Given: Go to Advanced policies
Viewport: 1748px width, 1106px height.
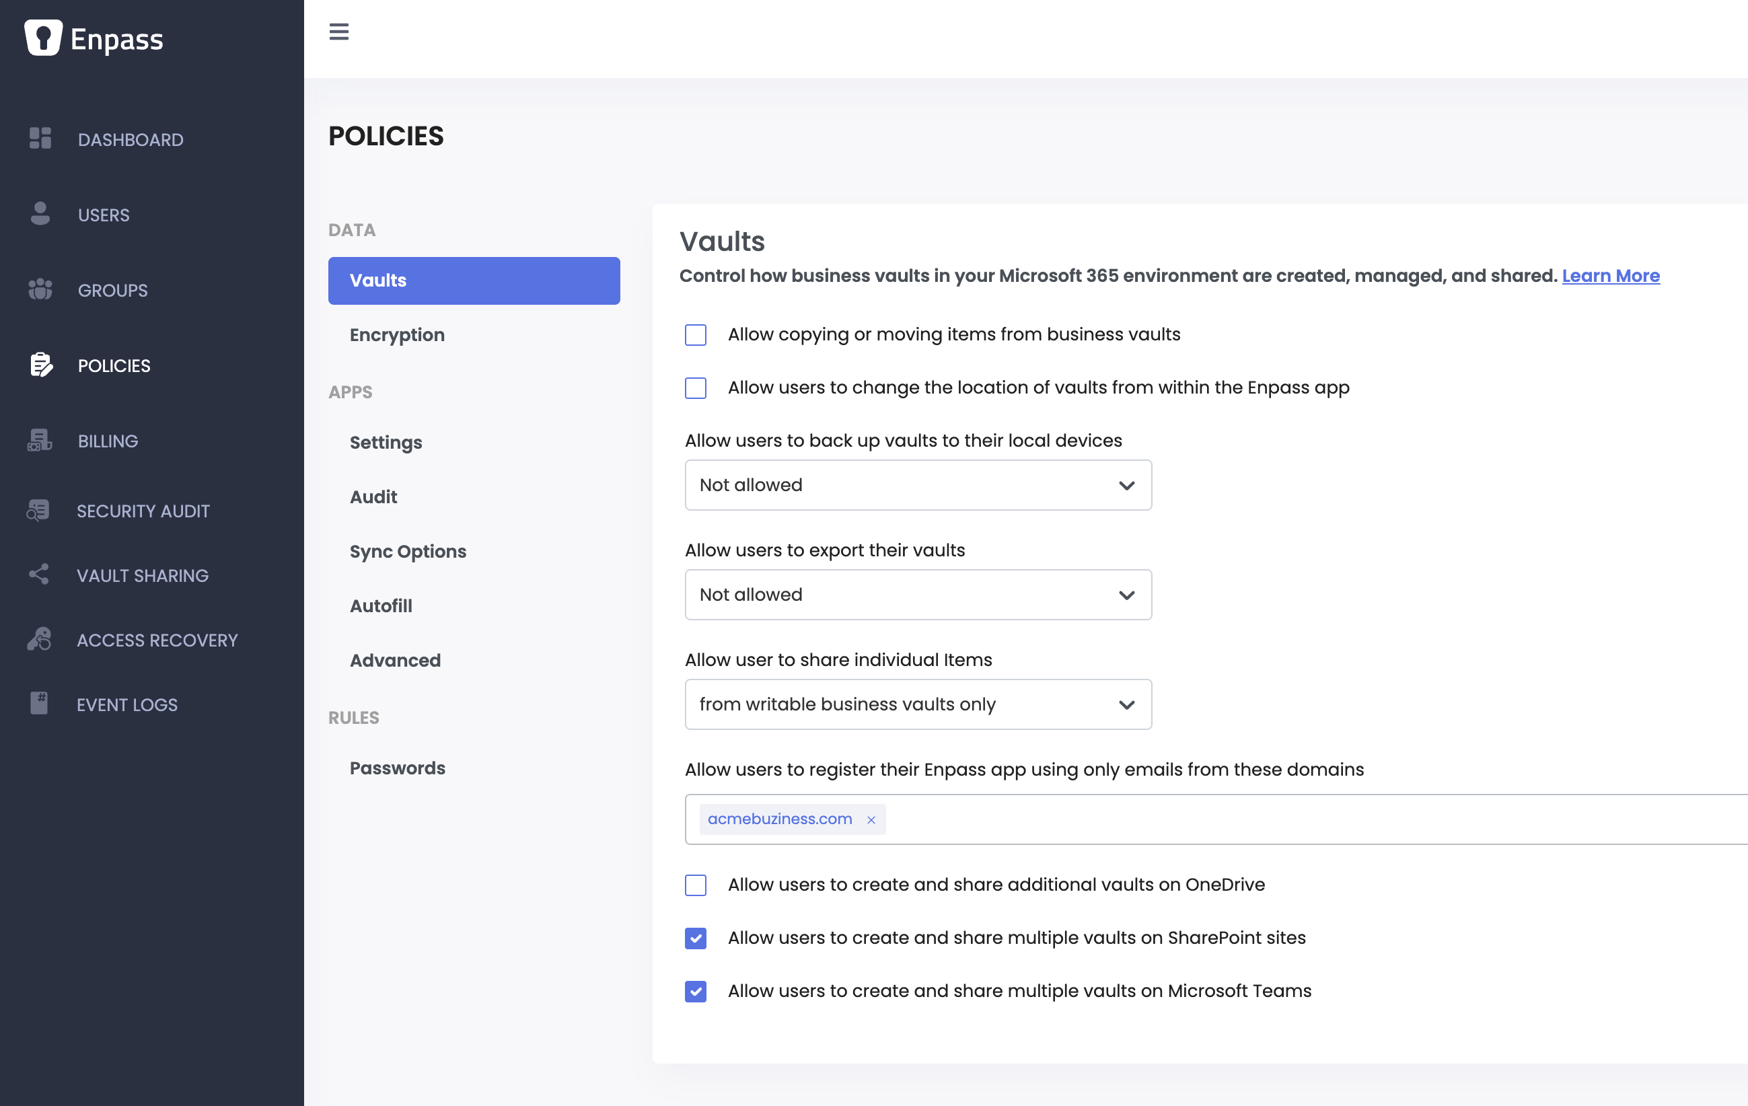Looking at the screenshot, I should click(x=395, y=661).
